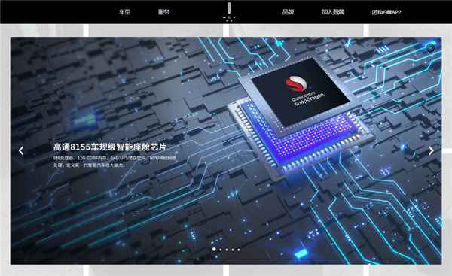Follow the 加入魏牌 link
The height and width of the screenshot is (276, 452).
(x=333, y=12)
